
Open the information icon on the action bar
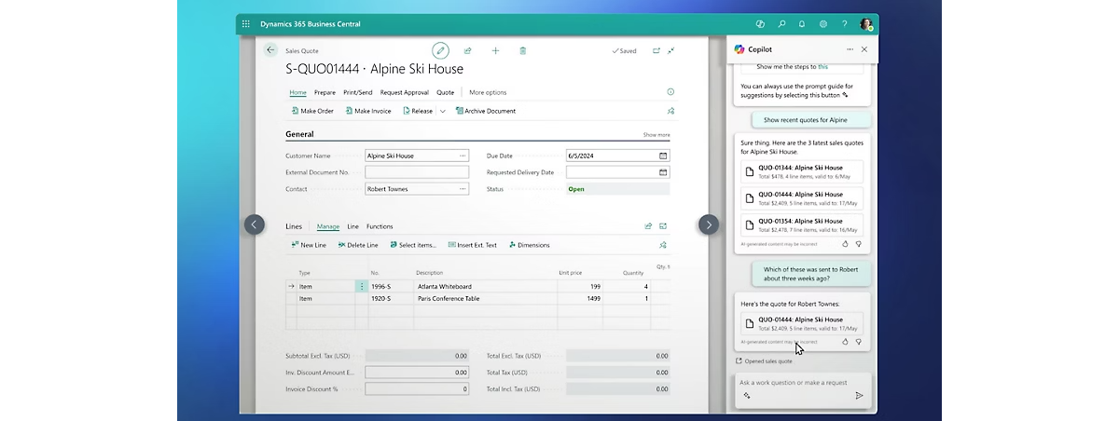[670, 92]
